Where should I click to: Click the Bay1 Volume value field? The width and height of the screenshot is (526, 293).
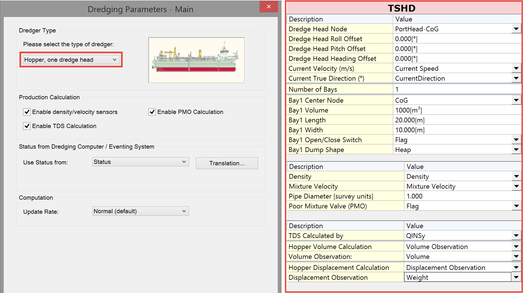pyautogui.click(x=456, y=110)
